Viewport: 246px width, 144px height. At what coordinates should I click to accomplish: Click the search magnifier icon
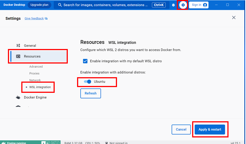coord(60,5)
